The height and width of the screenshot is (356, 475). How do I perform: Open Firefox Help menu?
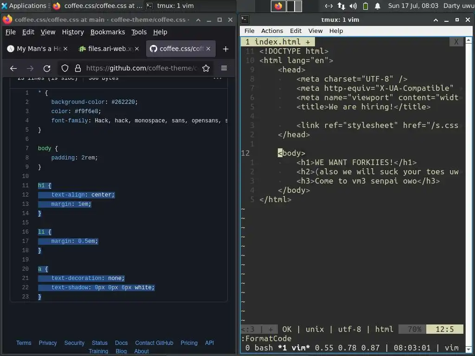click(x=160, y=32)
